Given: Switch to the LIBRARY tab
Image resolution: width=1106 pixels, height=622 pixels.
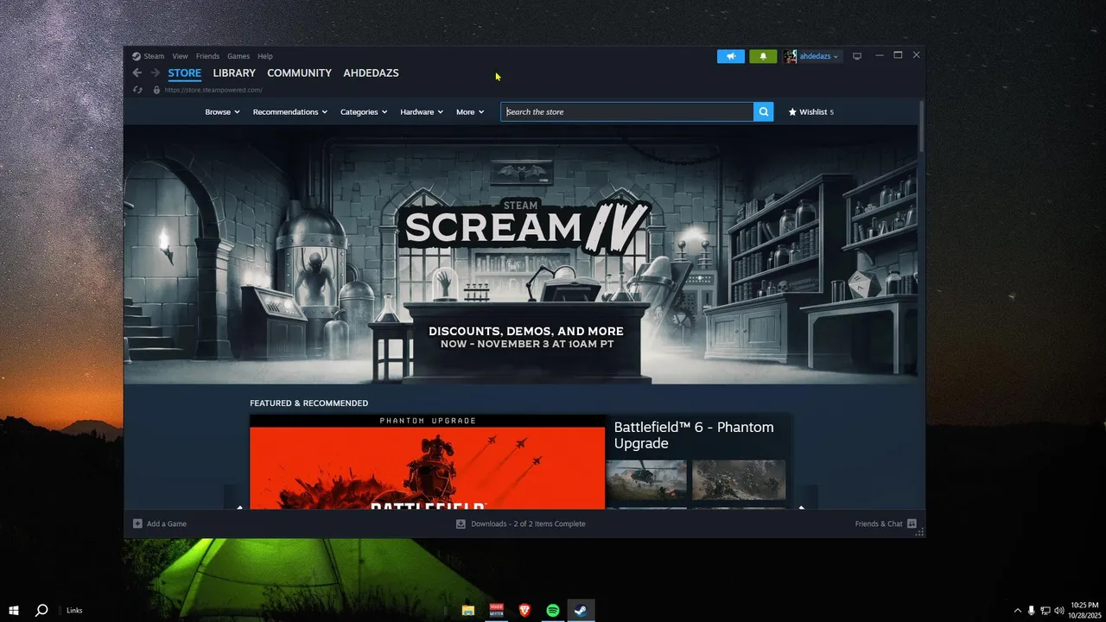Looking at the screenshot, I should 234,73.
